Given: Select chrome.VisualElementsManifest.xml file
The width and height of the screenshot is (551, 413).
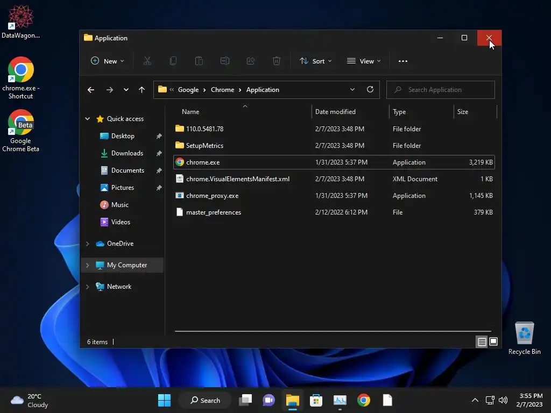Looking at the screenshot, I should [x=334, y=179].
